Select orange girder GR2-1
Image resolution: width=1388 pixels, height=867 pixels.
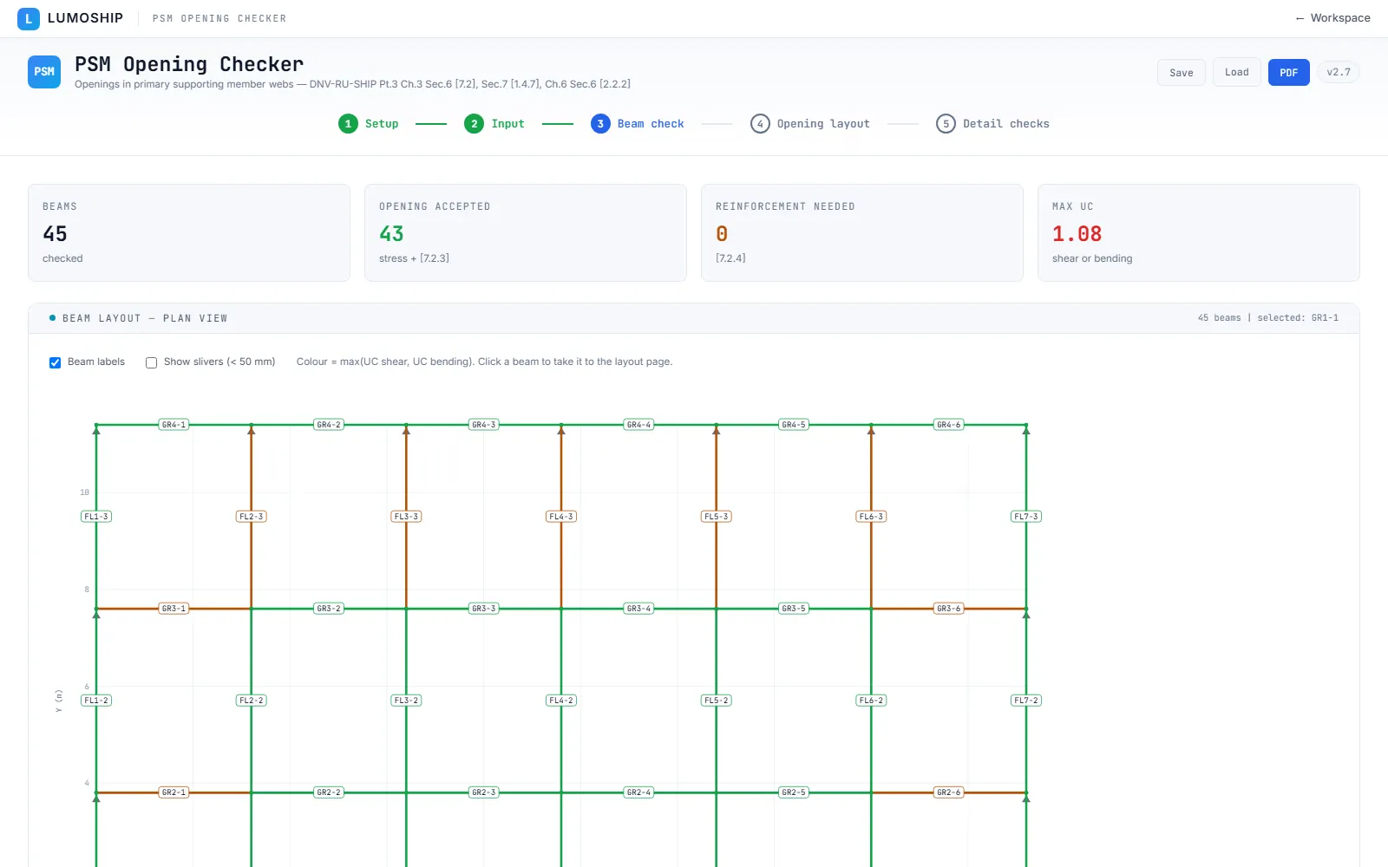pos(173,792)
